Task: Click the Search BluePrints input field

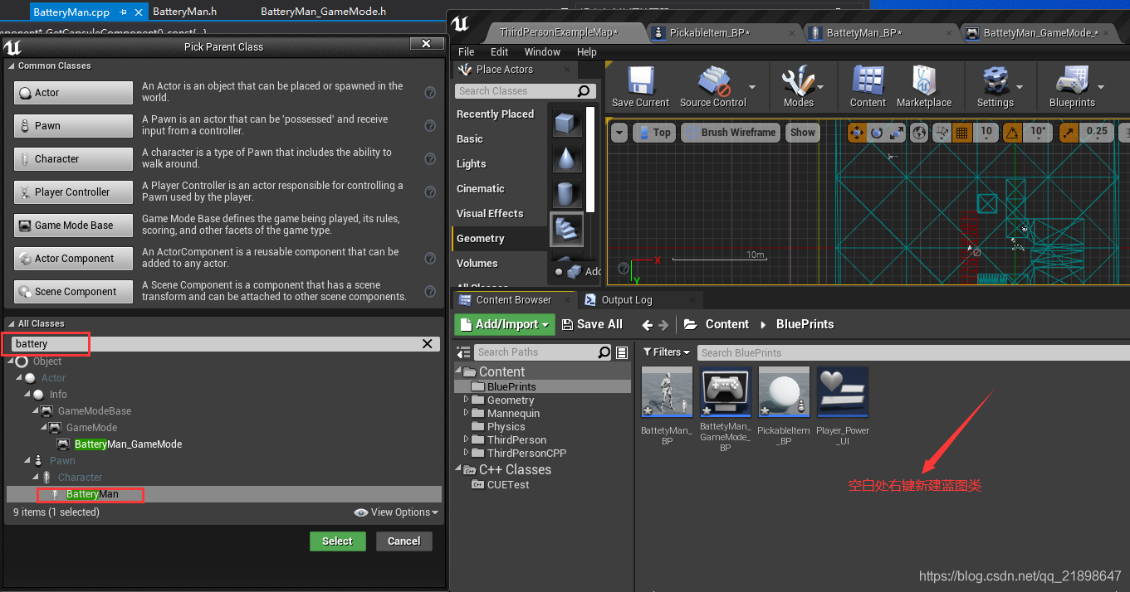Action: click(x=913, y=352)
